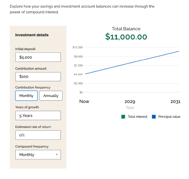The height and width of the screenshot is (179, 189).
Task: Click the Initial deposit input field
Action: pos(38,57)
